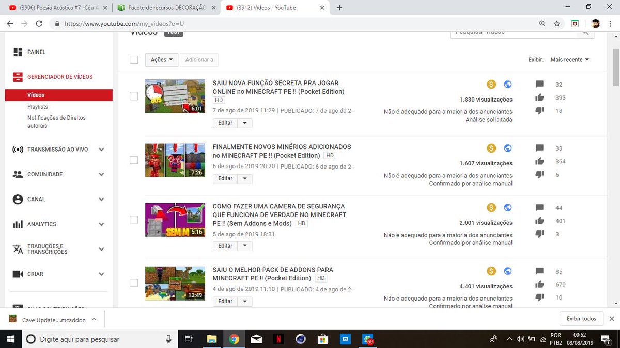The height and width of the screenshot is (348, 620).
Task: Click Editar button for FINALMENTE NOVOS MINÉRIOS video
Action: (226, 178)
